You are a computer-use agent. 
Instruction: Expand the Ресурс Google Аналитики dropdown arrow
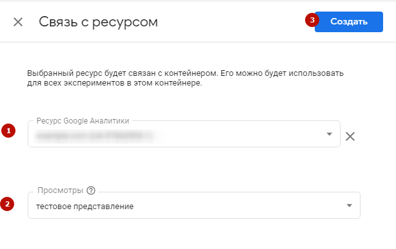pos(329,134)
